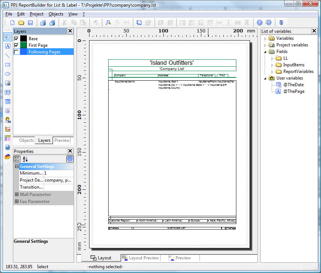Expand the ReportVariables folder node

[x=272, y=72]
